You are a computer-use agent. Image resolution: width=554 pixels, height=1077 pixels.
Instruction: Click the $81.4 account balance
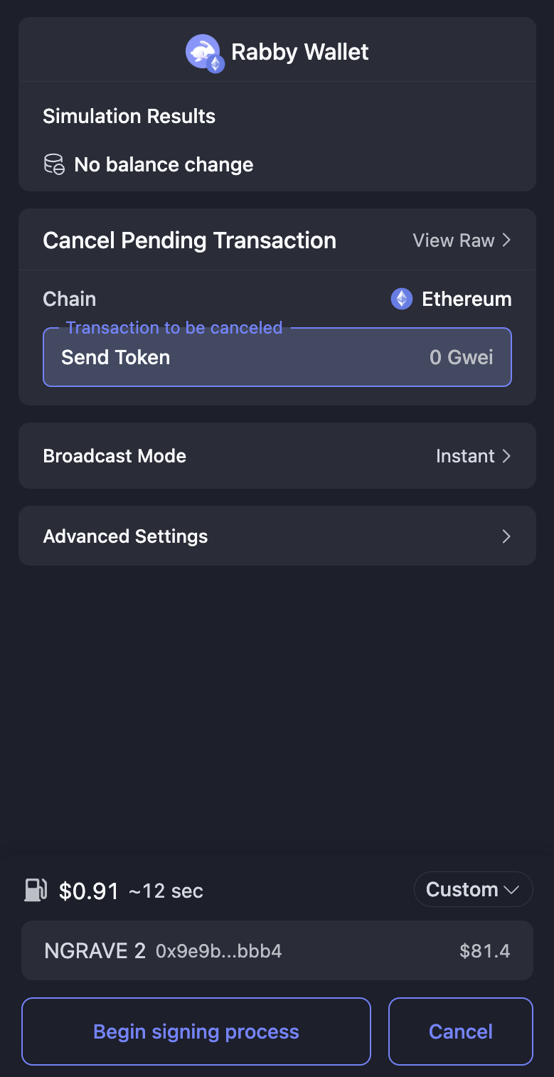(x=485, y=951)
